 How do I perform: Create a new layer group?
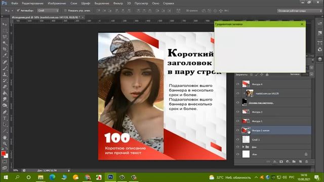(x=294, y=162)
